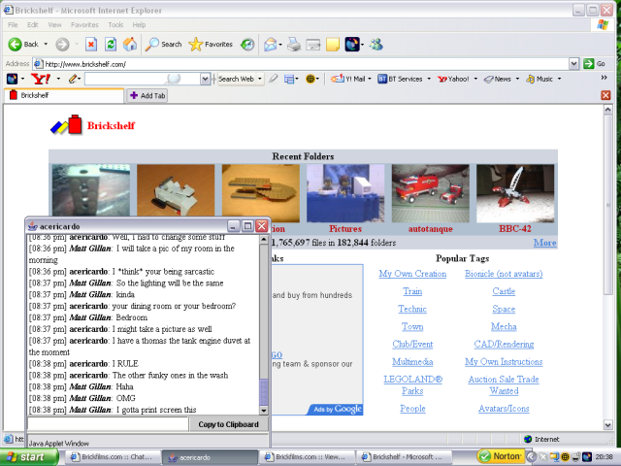Open Y! Mail in Yahoo toolbar
This screenshot has width=621, height=466.
click(x=348, y=79)
